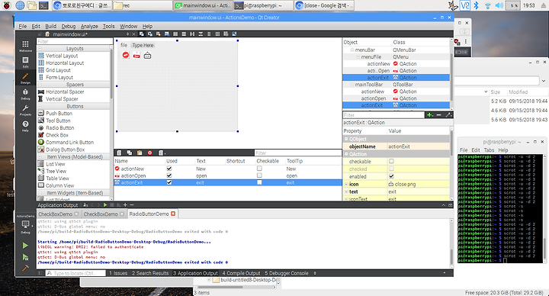Viewport: 549px width, 296px height.
Task: Click New action icon in Action Editor
Action: coord(119,153)
